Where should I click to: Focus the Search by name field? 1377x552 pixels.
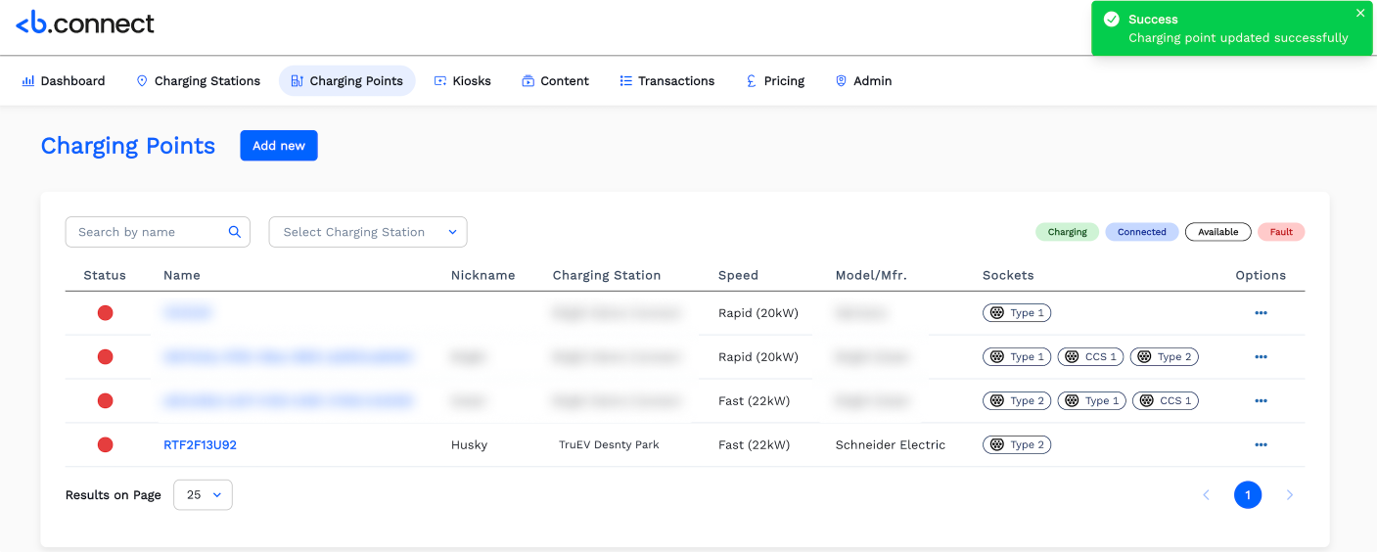coord(147,232)
